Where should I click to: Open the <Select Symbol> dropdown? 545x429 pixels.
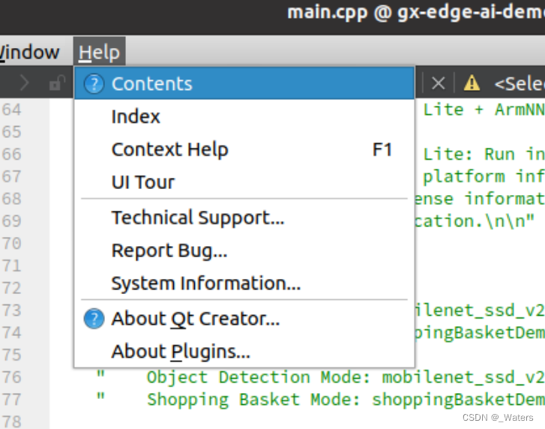point(520,84)
